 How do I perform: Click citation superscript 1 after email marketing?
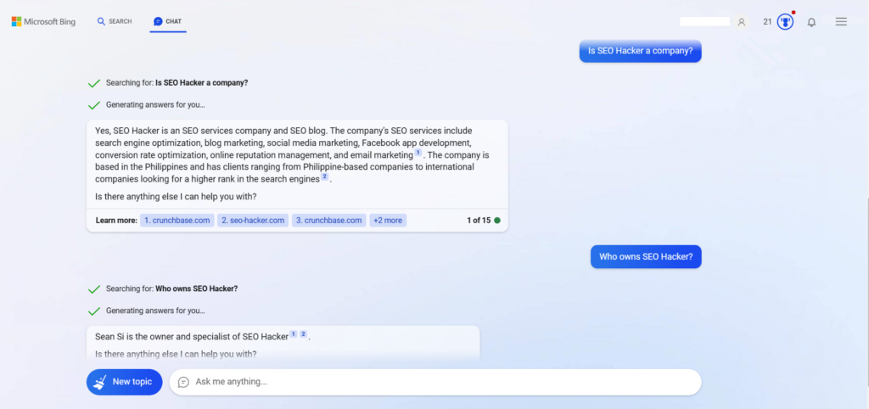[x=418, y=154]
